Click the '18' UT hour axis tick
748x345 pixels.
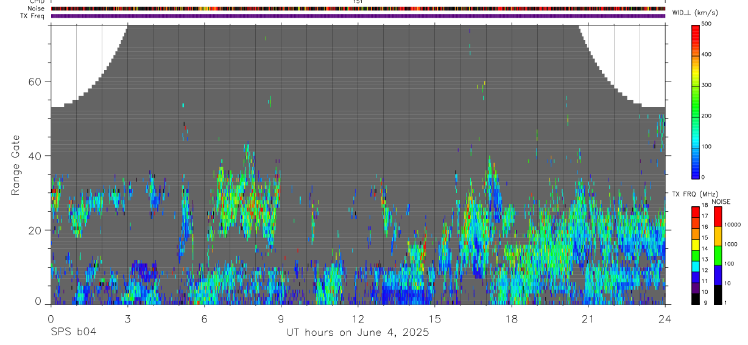(x=511, y=319)
